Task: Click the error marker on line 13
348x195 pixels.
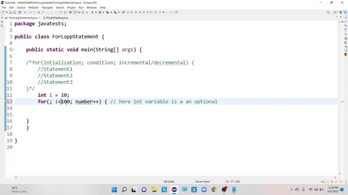Action: tap(5, 102)
